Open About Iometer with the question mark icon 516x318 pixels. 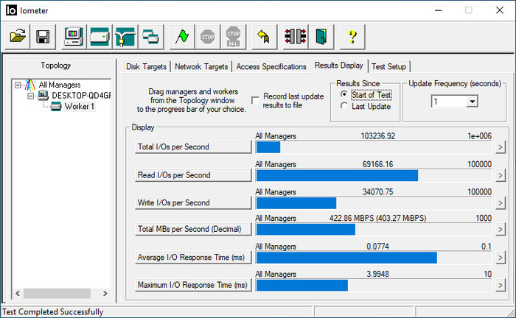coord(352,35)
